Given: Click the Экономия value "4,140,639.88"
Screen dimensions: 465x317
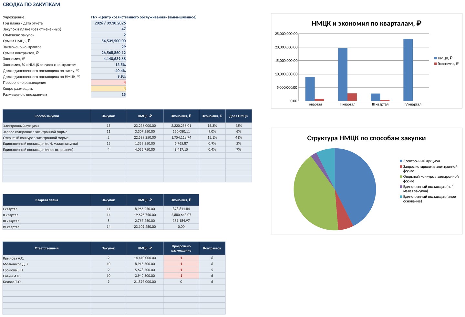Looking at the screenshot, I should [x=108, y=59].
